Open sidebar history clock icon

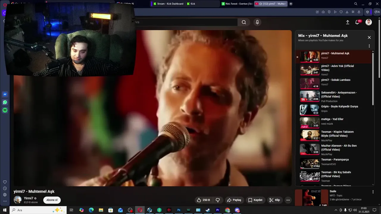coord(5,188)
